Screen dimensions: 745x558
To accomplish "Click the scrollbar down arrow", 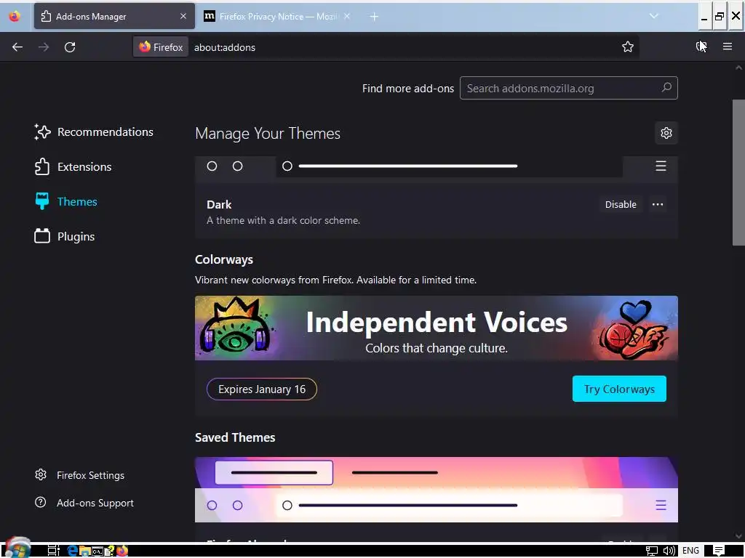I will [738, 536].
